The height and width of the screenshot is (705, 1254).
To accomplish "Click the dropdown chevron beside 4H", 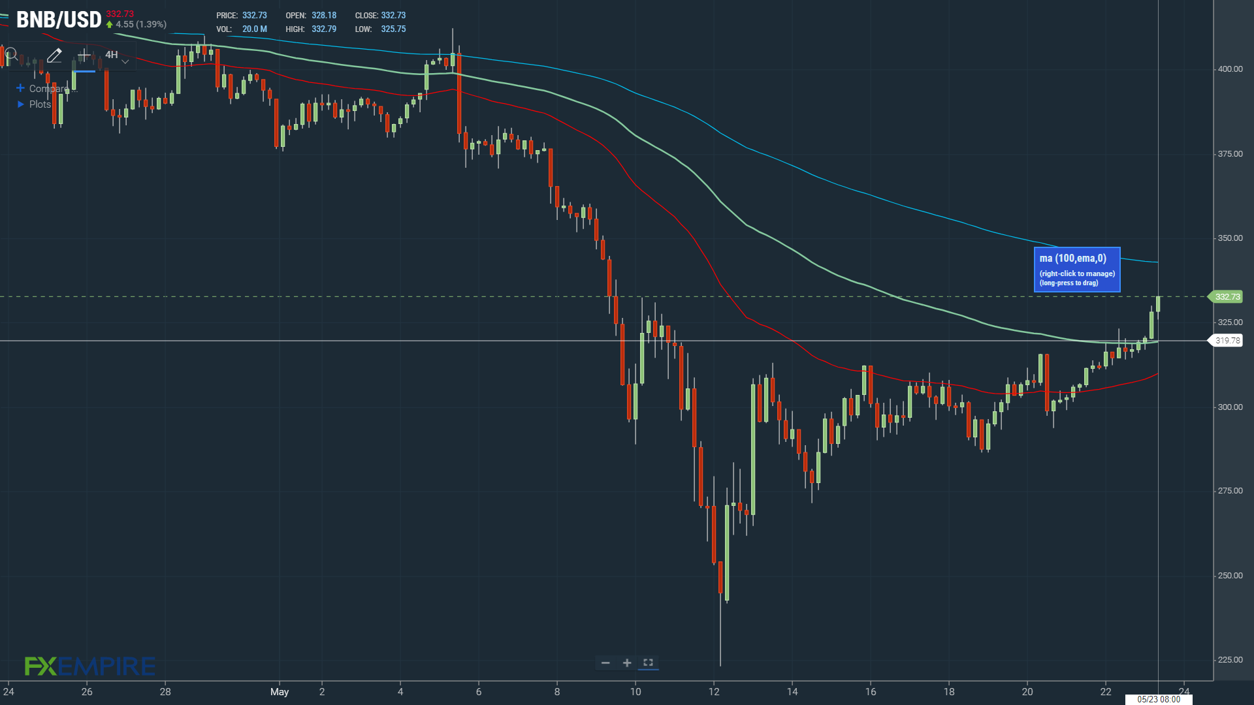I will pyautogui.click(x=125, y=61).
